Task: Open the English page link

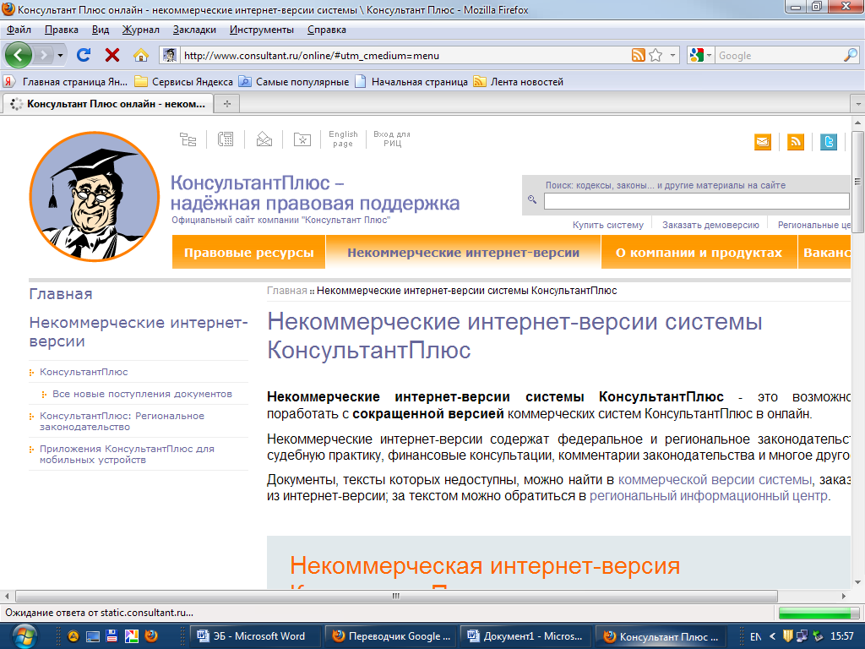Action: 343,139
